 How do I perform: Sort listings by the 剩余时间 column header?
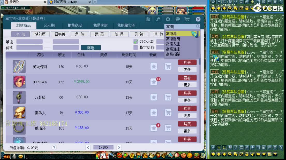tap(129, 55)
